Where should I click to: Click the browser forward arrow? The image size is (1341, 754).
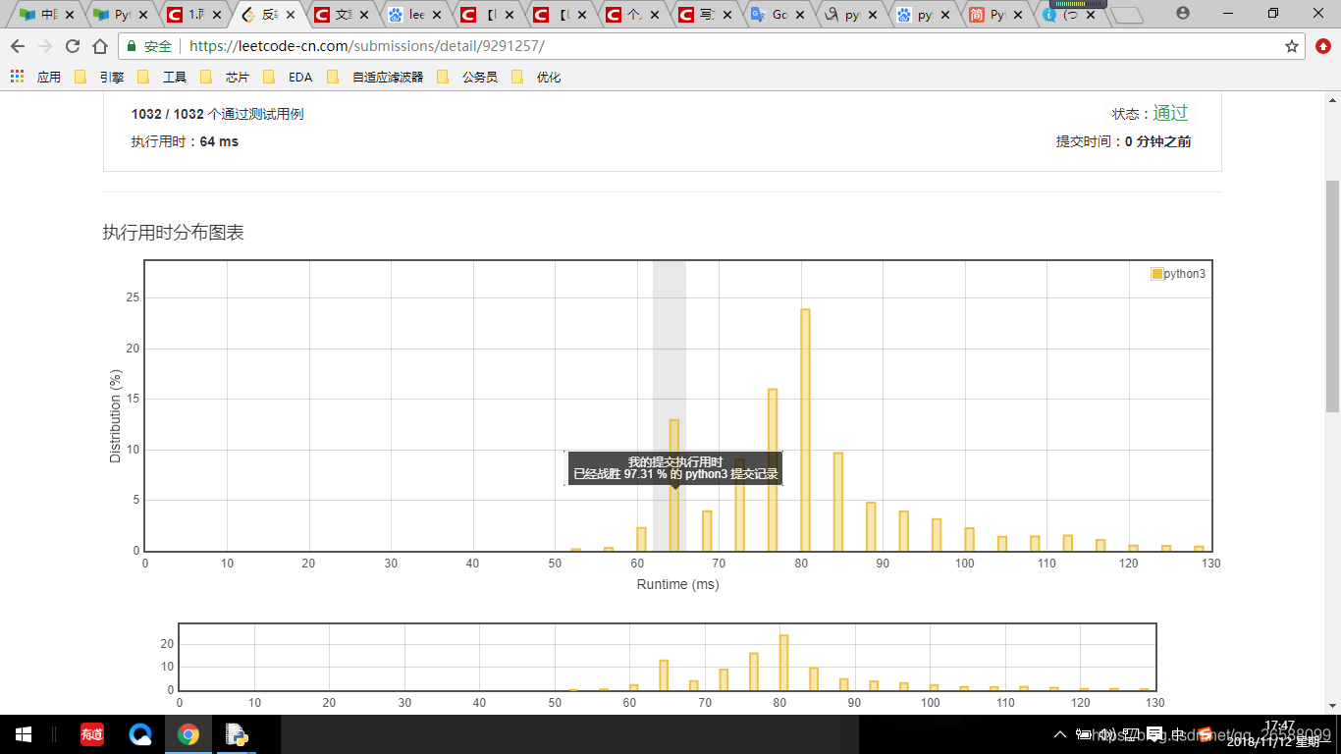45,46
